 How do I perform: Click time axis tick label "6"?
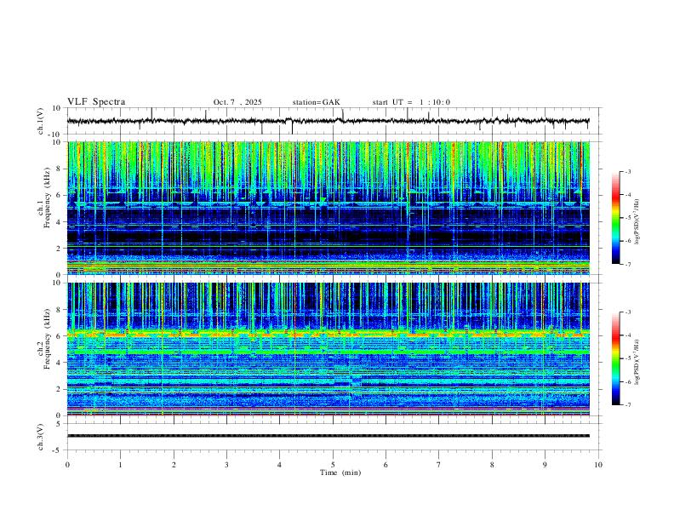[386, 465]
